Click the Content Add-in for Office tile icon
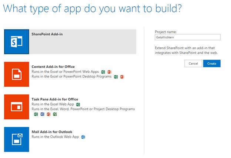The height and width of the screenshot is (158, 231). 16,74
